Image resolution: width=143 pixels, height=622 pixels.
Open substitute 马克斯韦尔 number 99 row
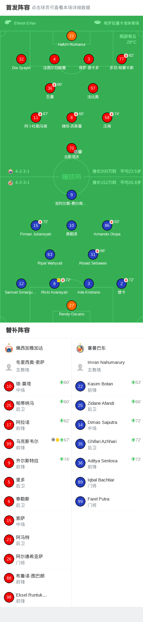point(36,444)
